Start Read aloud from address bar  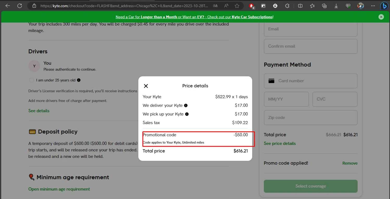coord(226,6)
